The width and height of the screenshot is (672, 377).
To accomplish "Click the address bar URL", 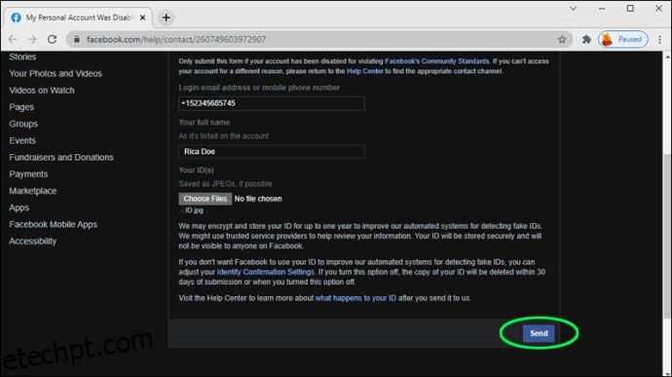I will coord(176,40).
